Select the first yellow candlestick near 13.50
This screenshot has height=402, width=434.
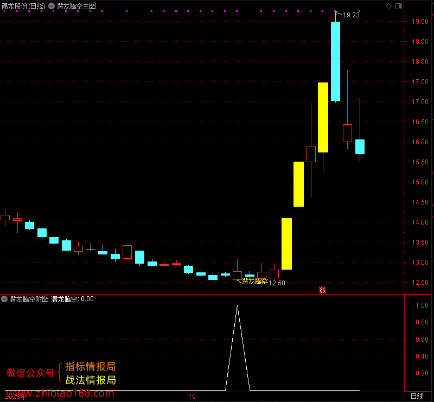pos(286,244)
